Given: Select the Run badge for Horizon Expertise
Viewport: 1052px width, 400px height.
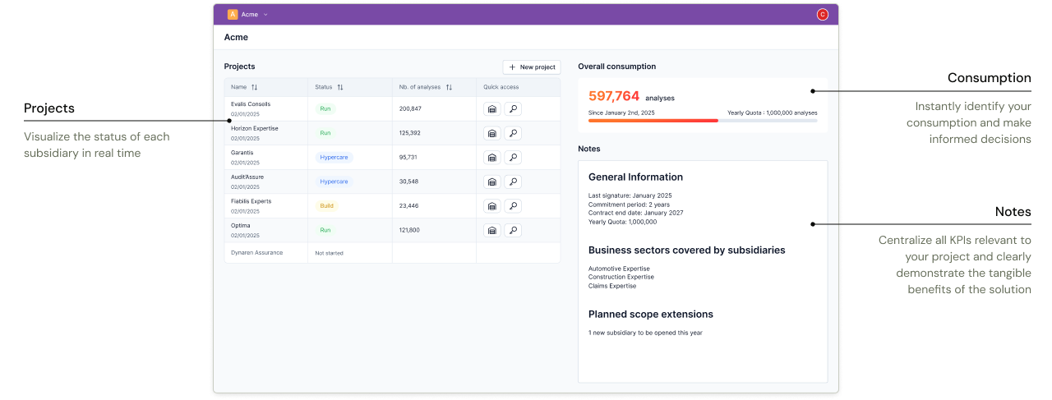Looking at the screenshot, I should [325, 133].
